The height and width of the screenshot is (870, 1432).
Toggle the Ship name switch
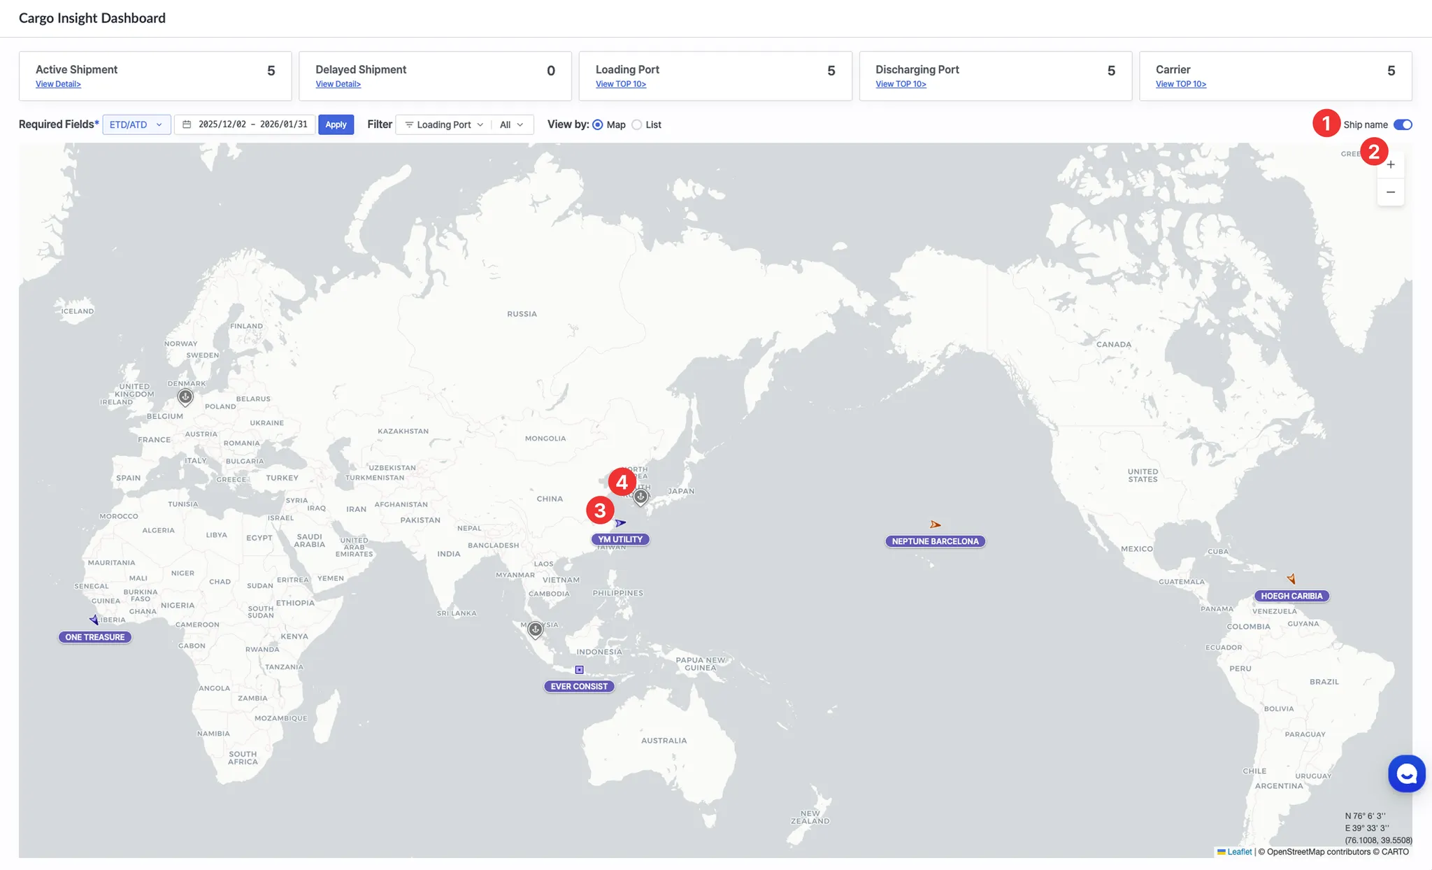1403,124
